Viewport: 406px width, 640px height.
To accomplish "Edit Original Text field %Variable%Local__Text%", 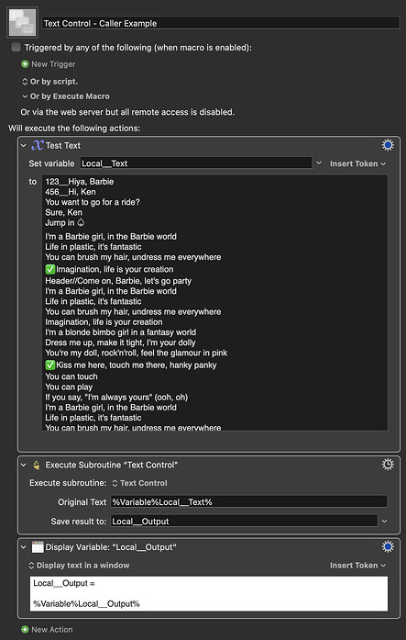I will click(248, 501).
